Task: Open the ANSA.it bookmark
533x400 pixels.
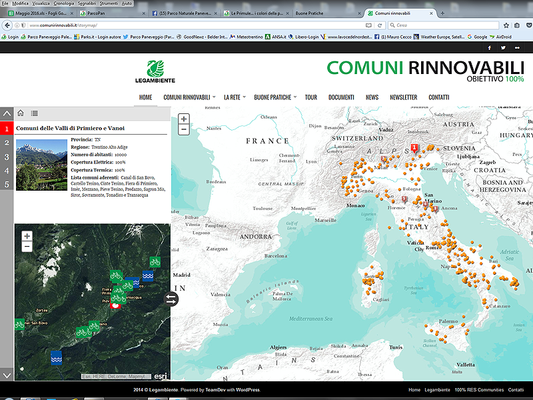Action: 276,37
